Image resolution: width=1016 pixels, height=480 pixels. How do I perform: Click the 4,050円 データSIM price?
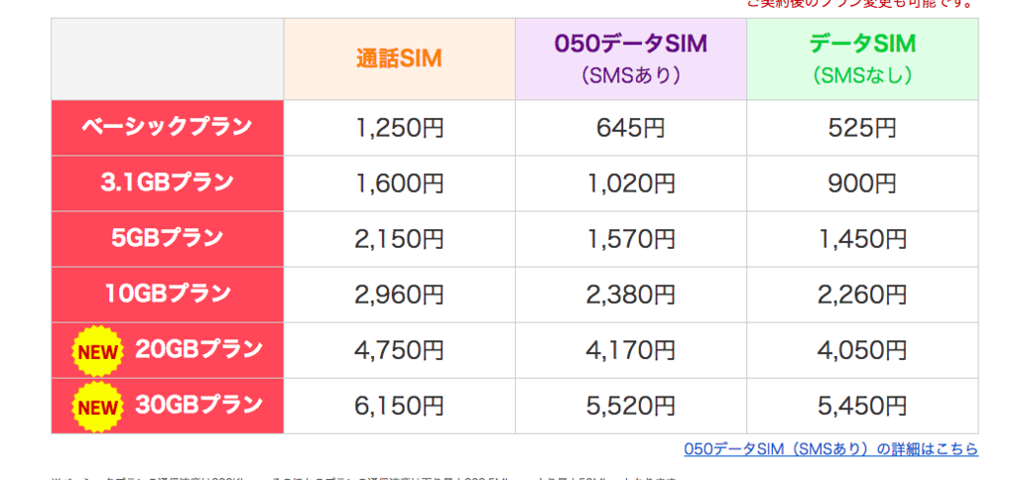tap(862, 350)
